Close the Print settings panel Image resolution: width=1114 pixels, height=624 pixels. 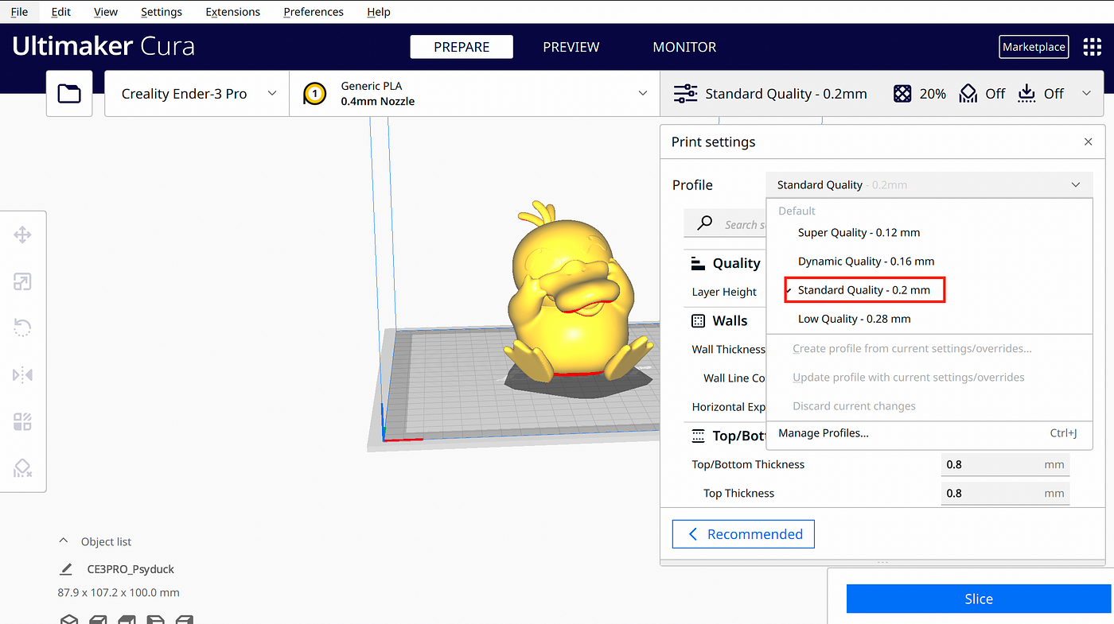click(x=1088, y=142)
